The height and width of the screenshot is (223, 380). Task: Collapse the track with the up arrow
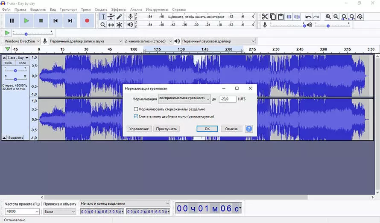click(4, 138)
